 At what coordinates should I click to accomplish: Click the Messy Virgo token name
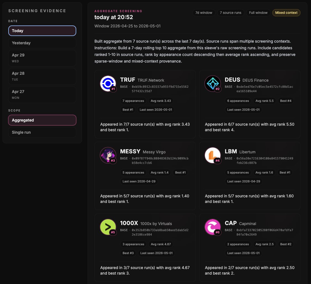(154, 152)
